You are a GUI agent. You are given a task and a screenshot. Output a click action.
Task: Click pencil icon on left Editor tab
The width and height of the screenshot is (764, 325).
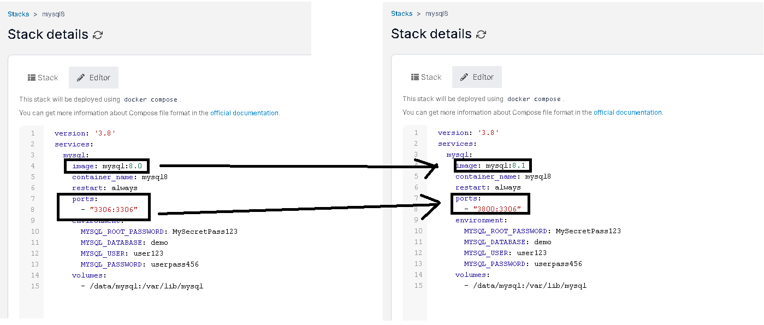click(81, 78)
